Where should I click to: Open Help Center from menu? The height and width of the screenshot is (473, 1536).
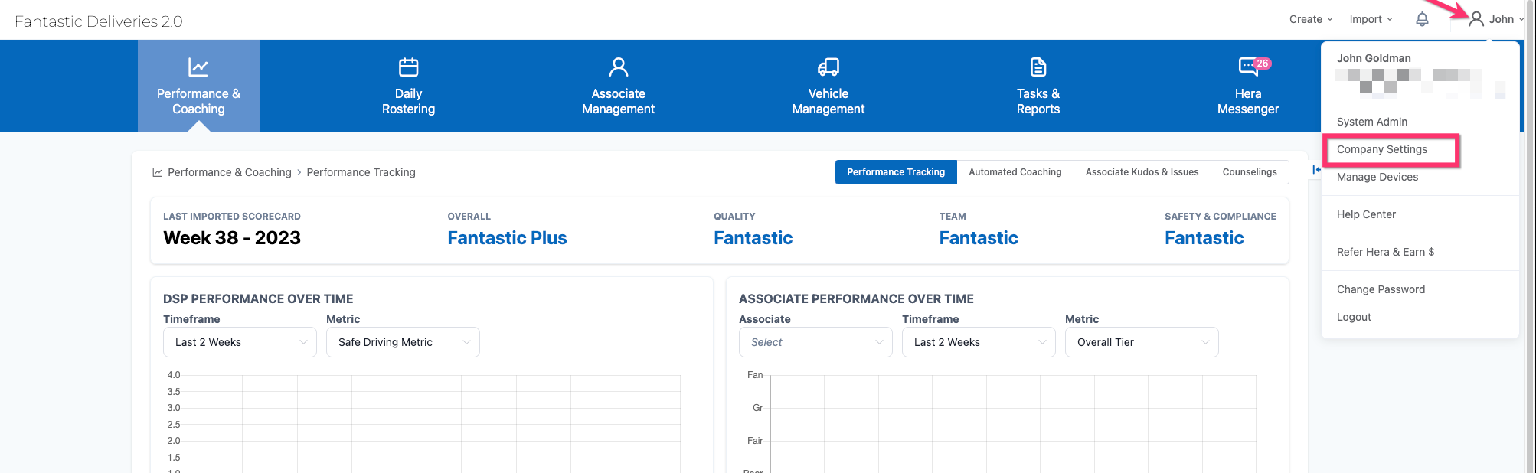coord(1366,214)
